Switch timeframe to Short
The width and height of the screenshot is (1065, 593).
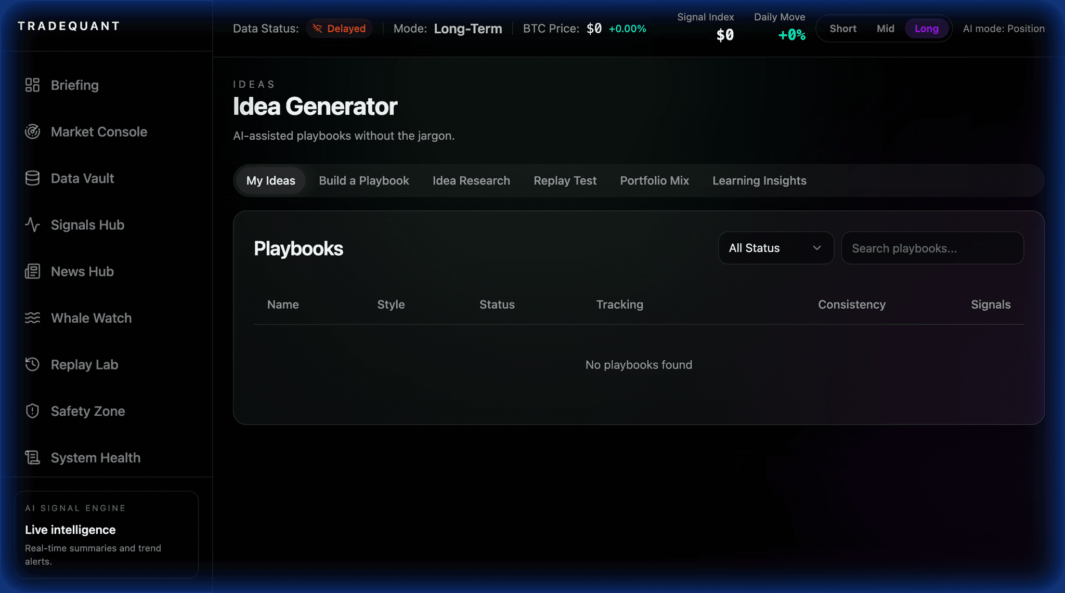[842, 29]
